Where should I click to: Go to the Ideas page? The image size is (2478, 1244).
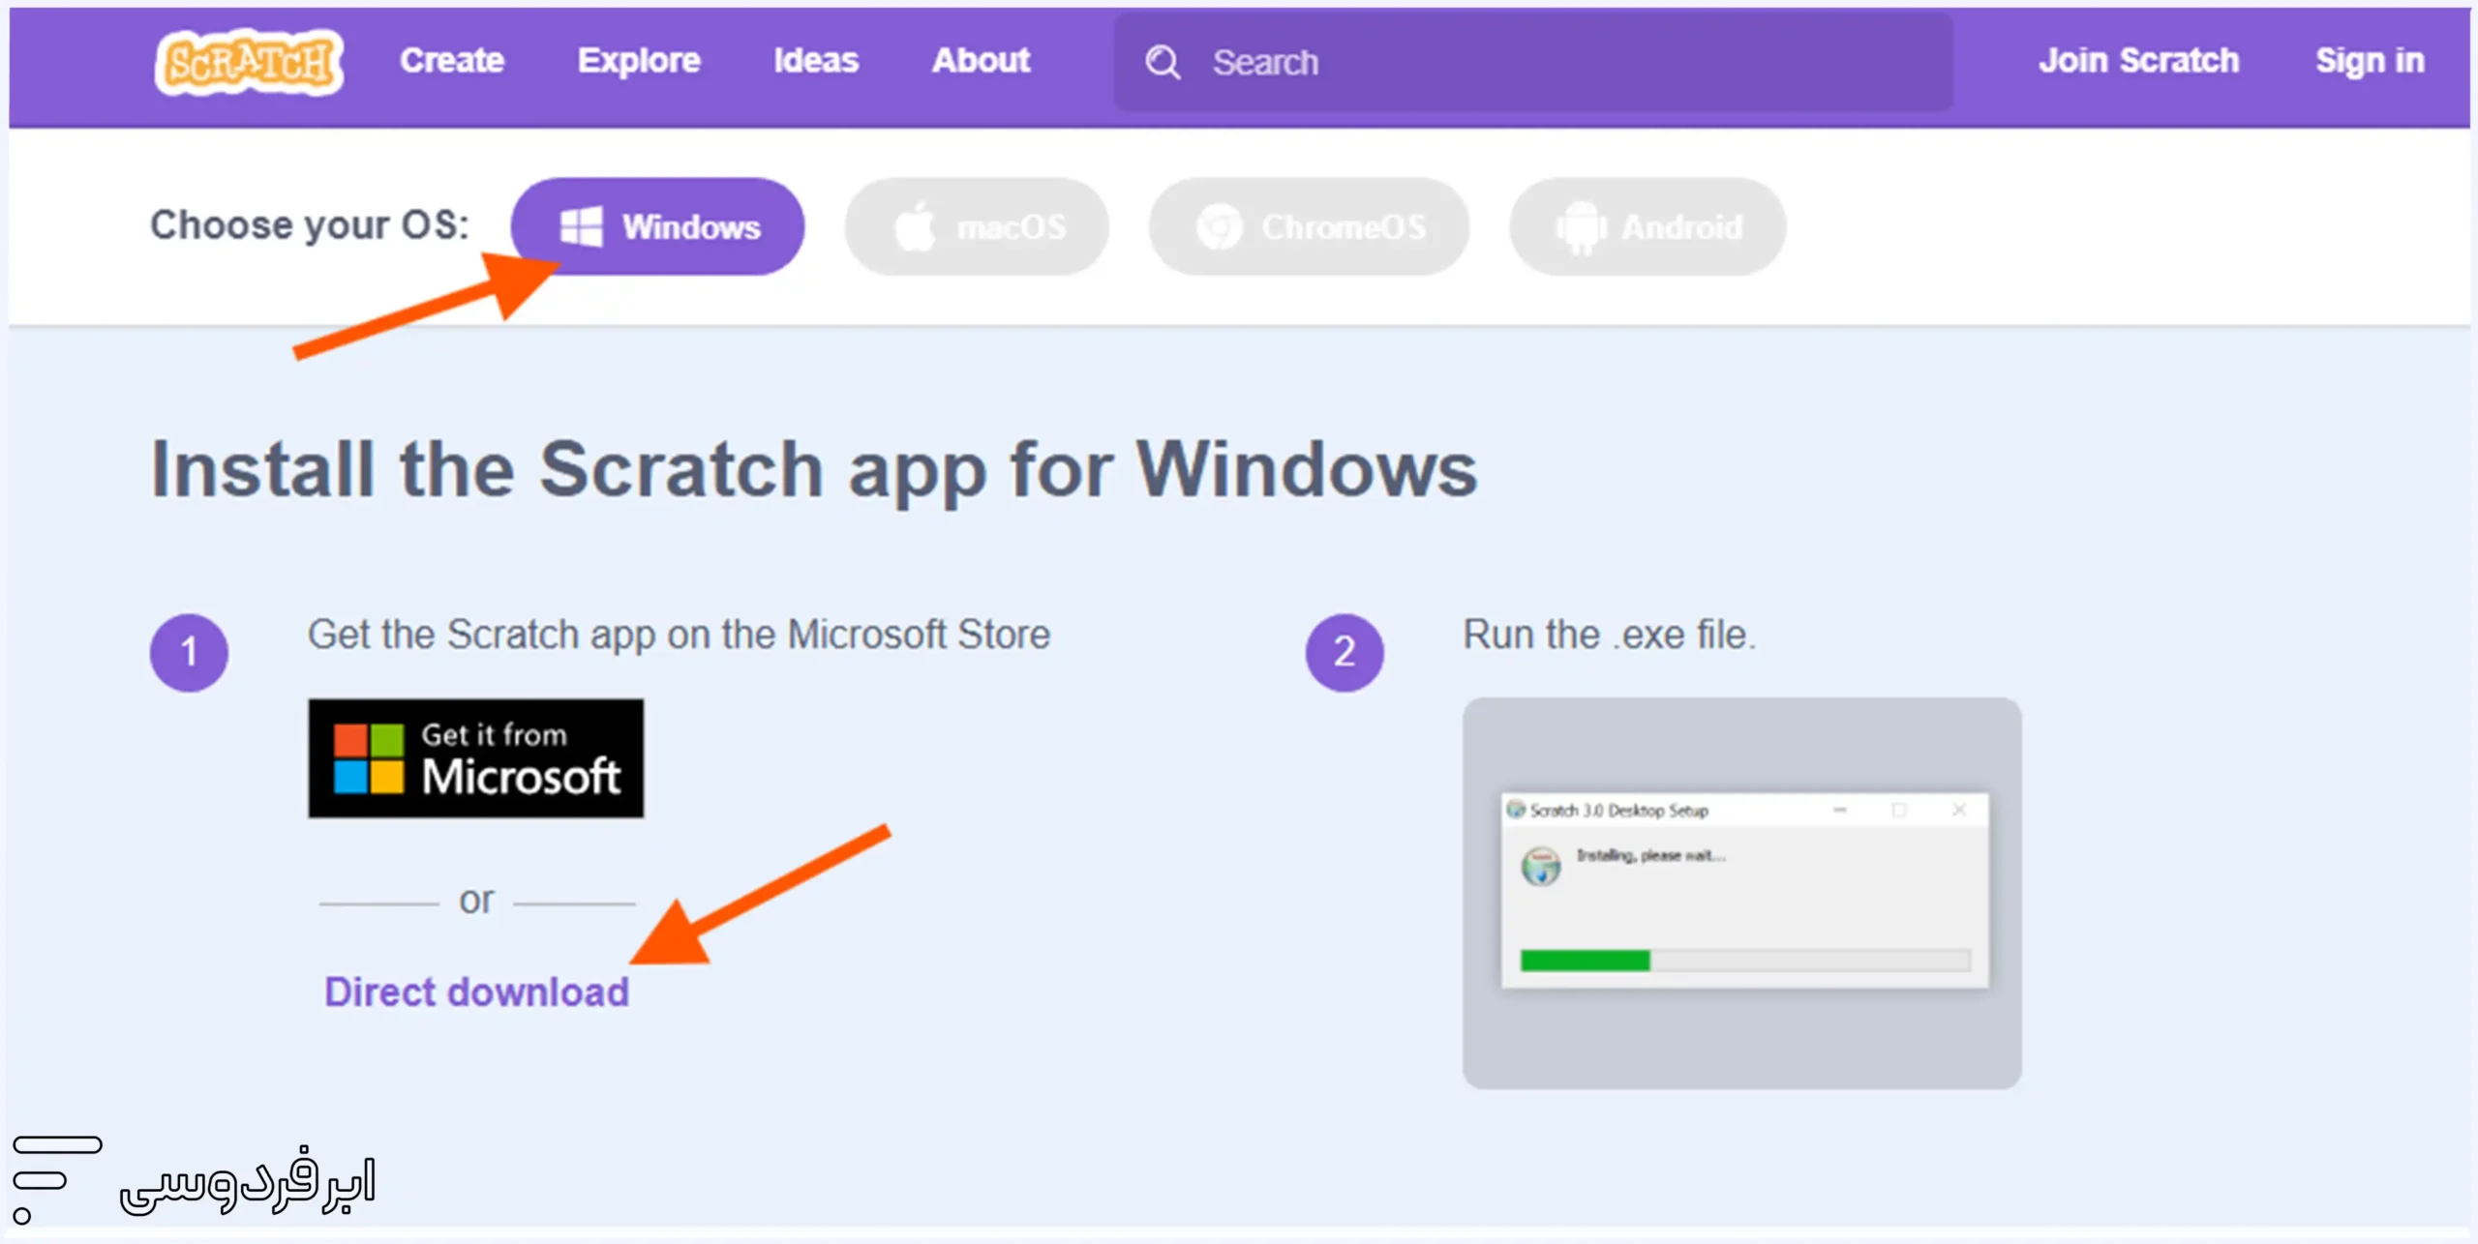click(815, 61)
